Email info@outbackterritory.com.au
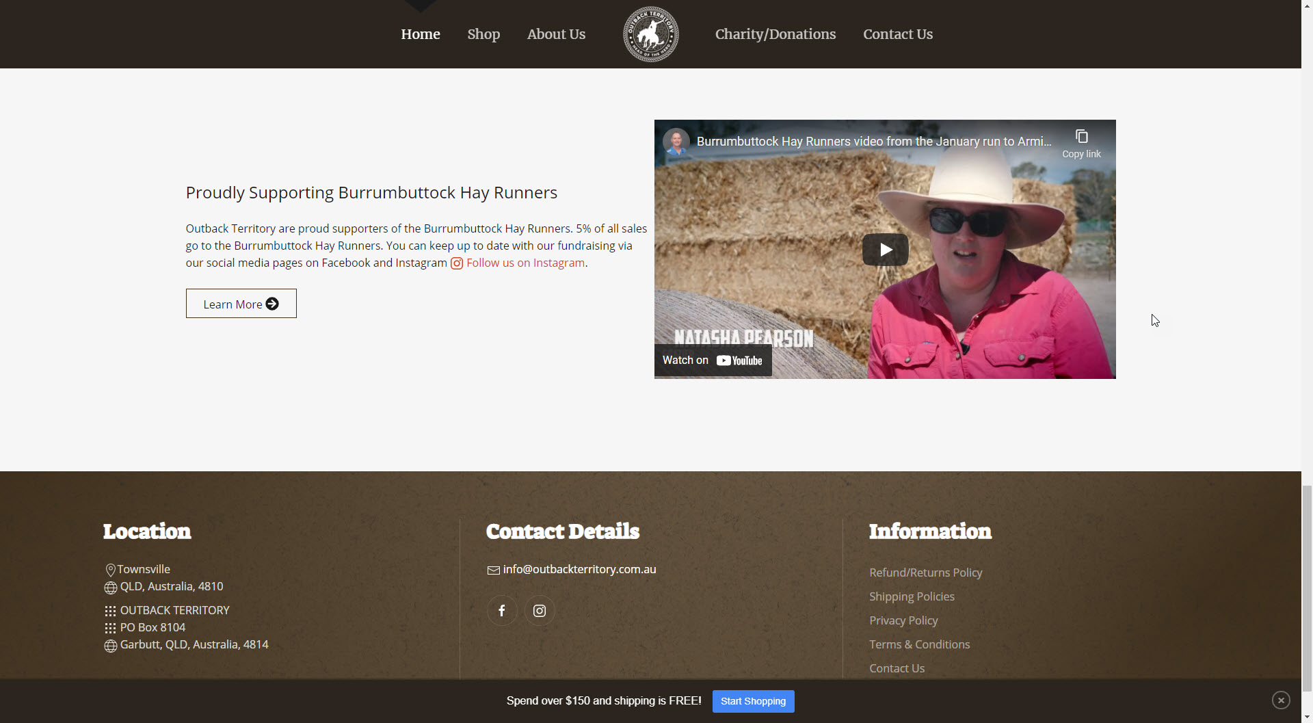 pyautogui.click(x=579, y=569)
